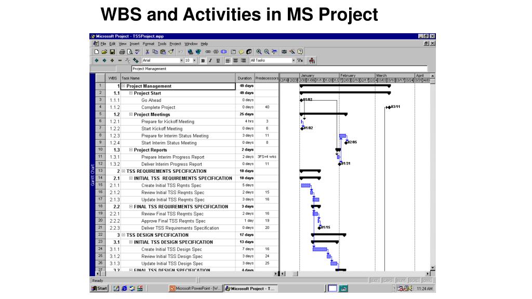Link the selected tasks
Image resolution: width=532 pixels, height=299 pixels.
(208, 52)
